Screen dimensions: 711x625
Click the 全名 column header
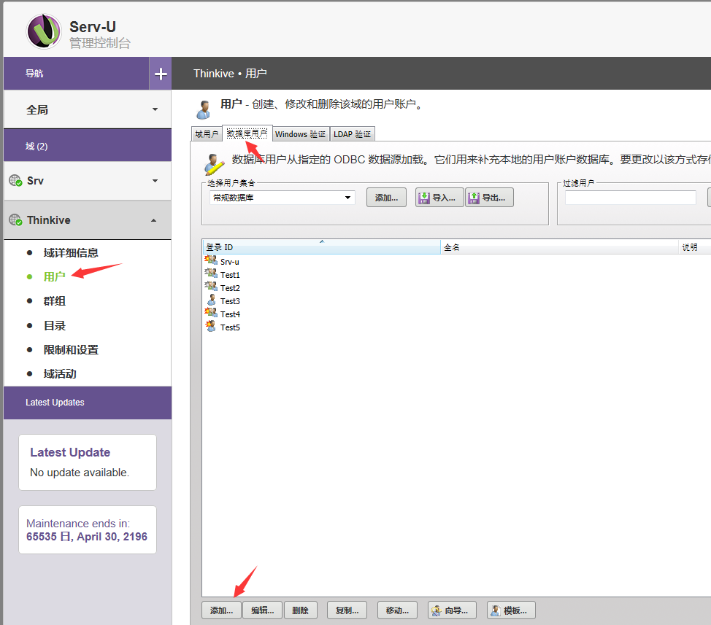tap(559, 247)
